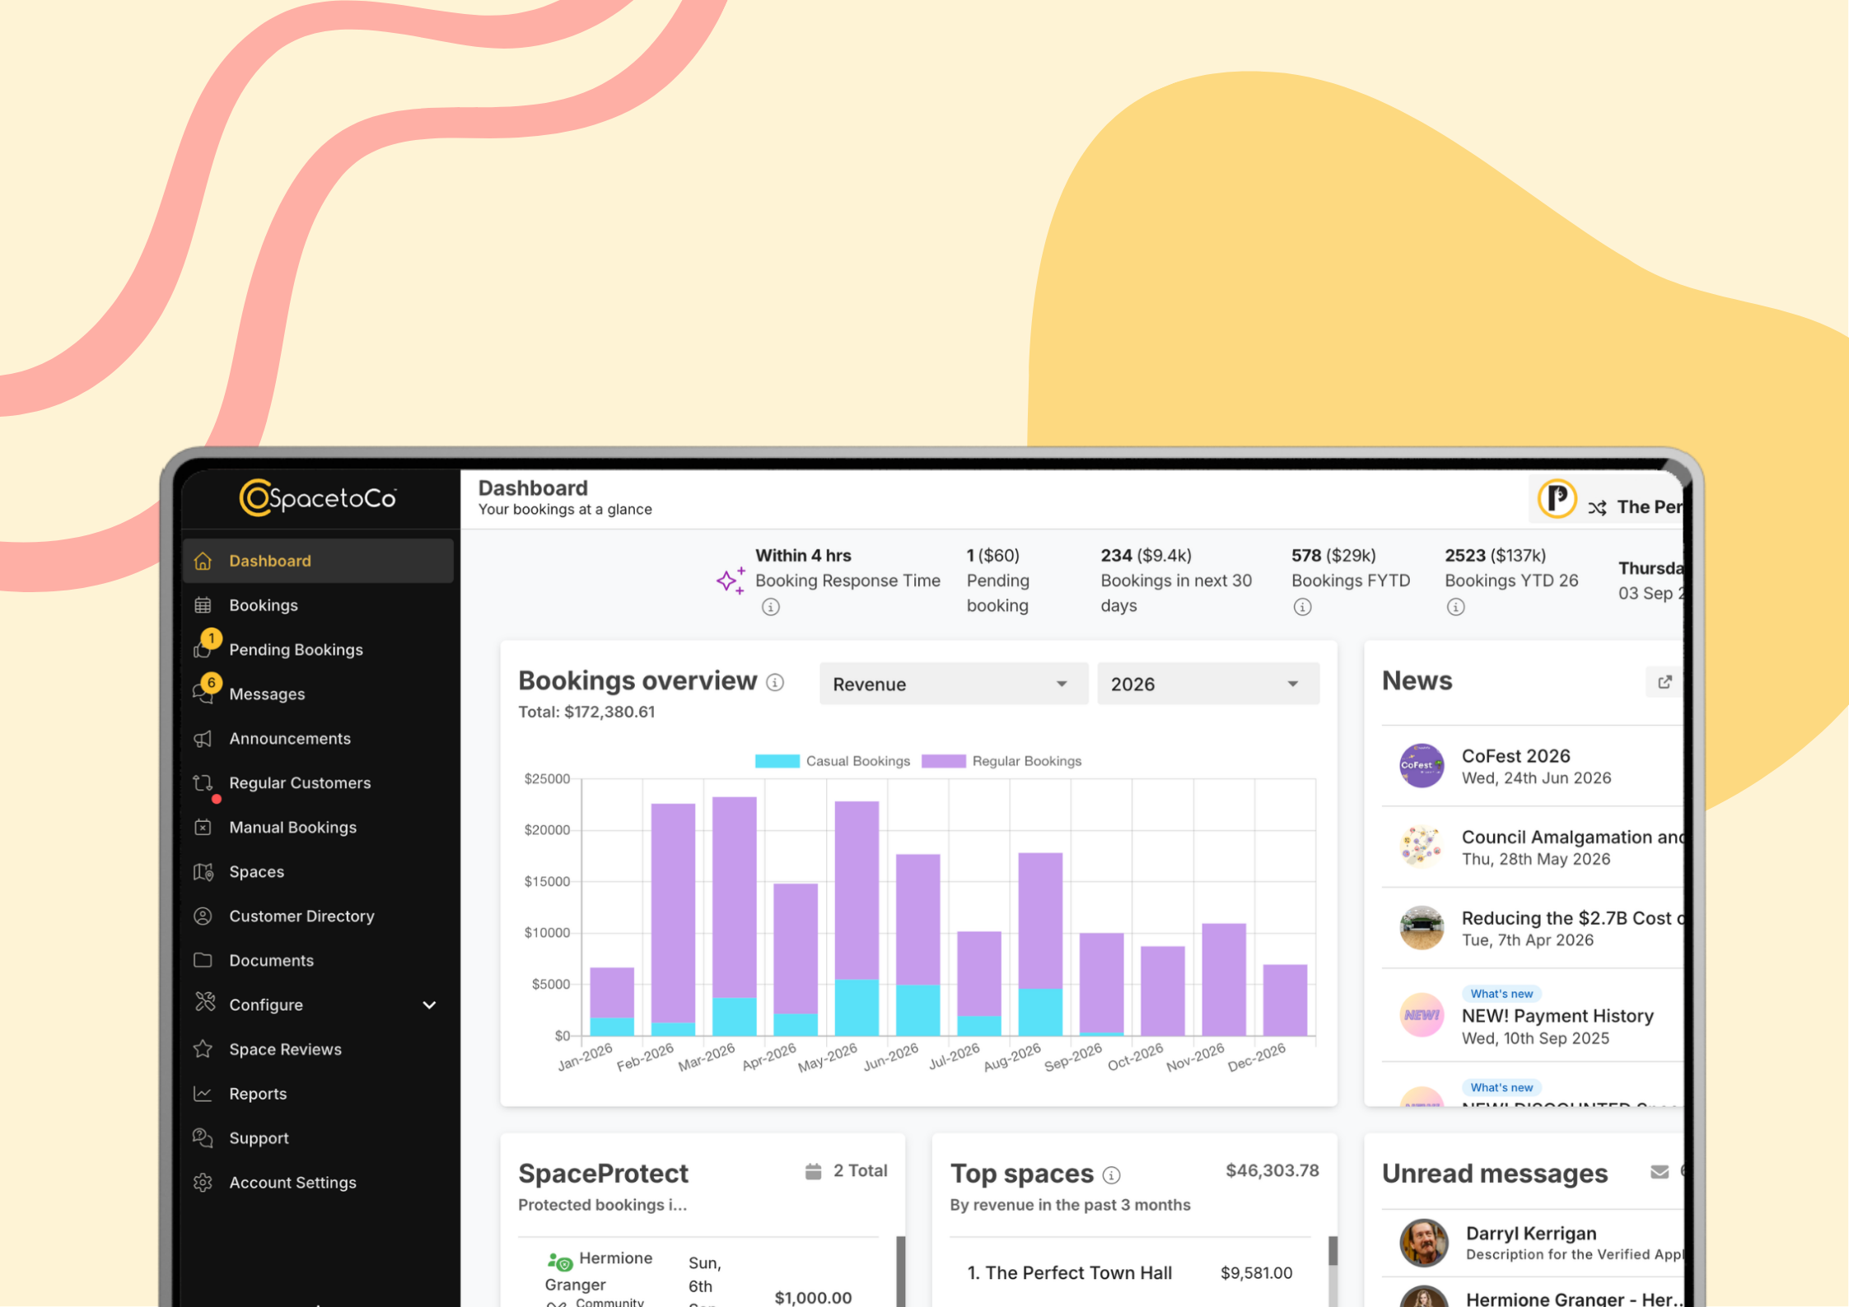Image resolution: width=1849 pixels, height=1307 pixels.
Task: Open the Account Settings gear icon
Action: [203, 1183]
